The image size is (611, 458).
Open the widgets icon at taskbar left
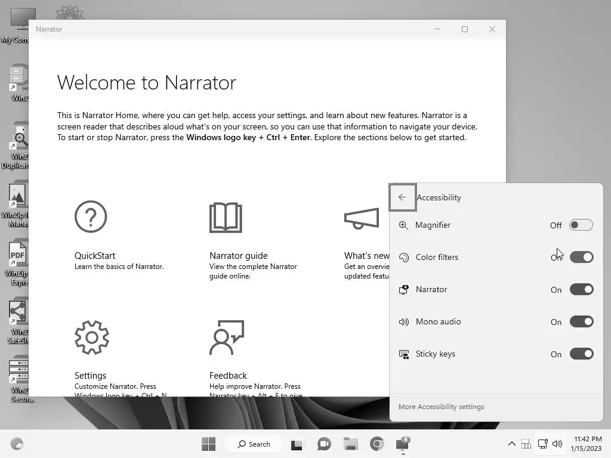pos(17,444)
